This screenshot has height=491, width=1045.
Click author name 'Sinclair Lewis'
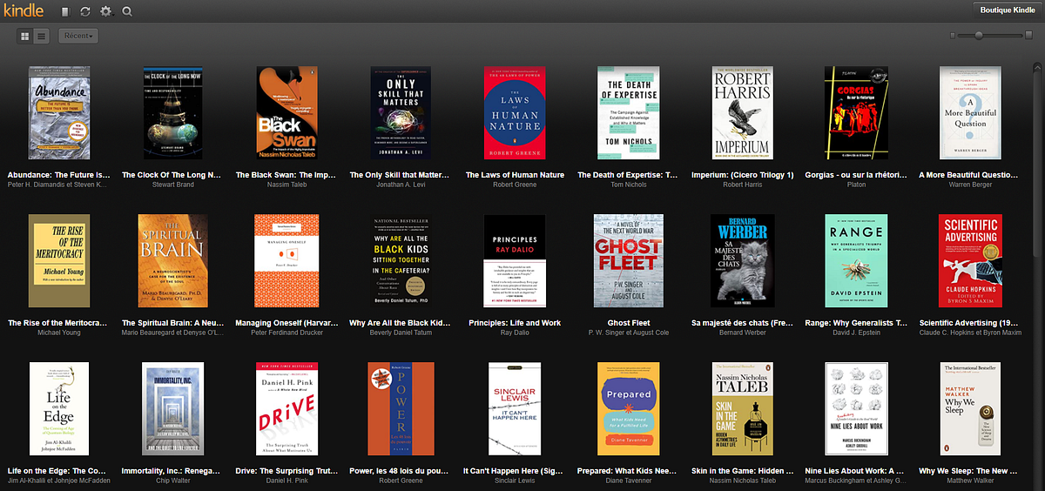click(515, 481)
